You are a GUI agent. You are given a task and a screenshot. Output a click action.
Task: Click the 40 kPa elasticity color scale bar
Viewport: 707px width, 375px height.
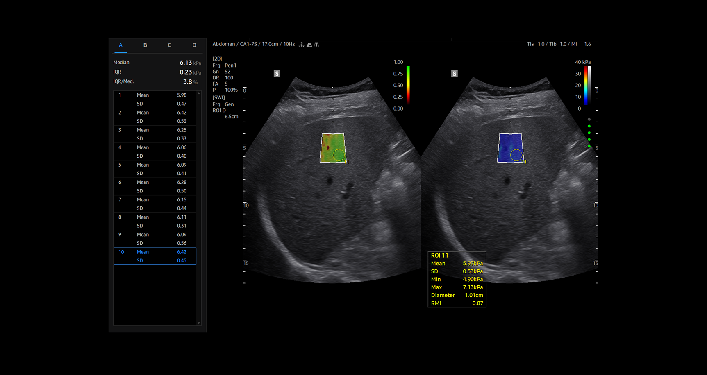(587, 85)
